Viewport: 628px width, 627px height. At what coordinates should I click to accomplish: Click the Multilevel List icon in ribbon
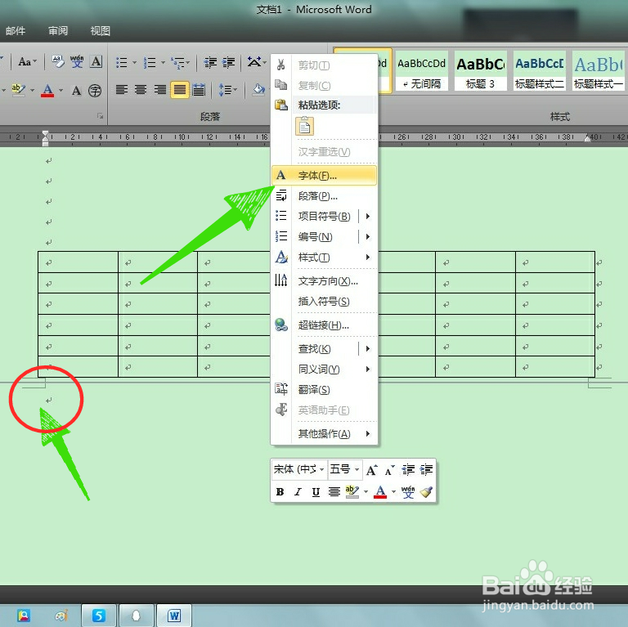coord(177,62)
